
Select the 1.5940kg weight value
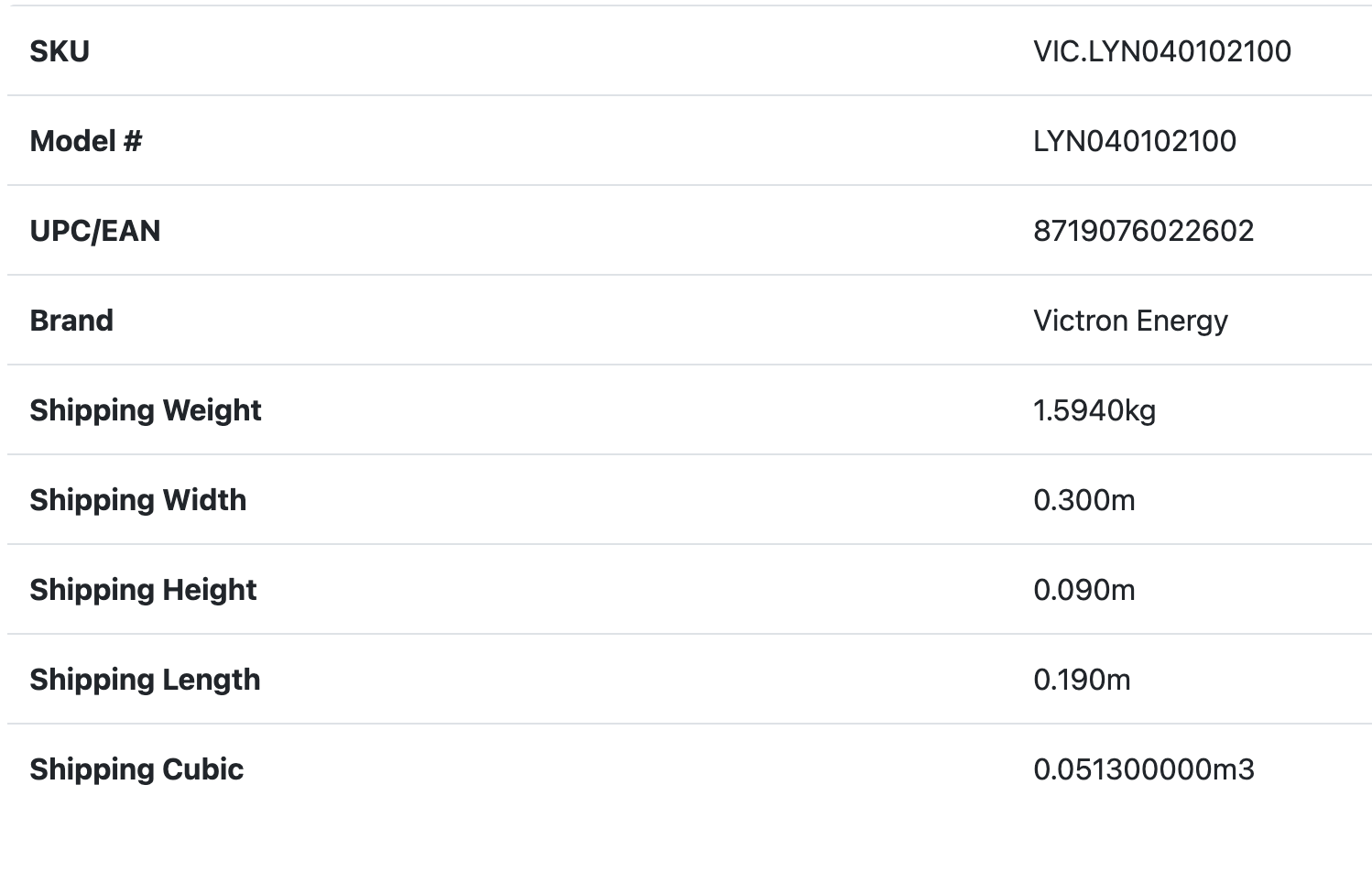pyautogui.click(x=1094, y=410)
